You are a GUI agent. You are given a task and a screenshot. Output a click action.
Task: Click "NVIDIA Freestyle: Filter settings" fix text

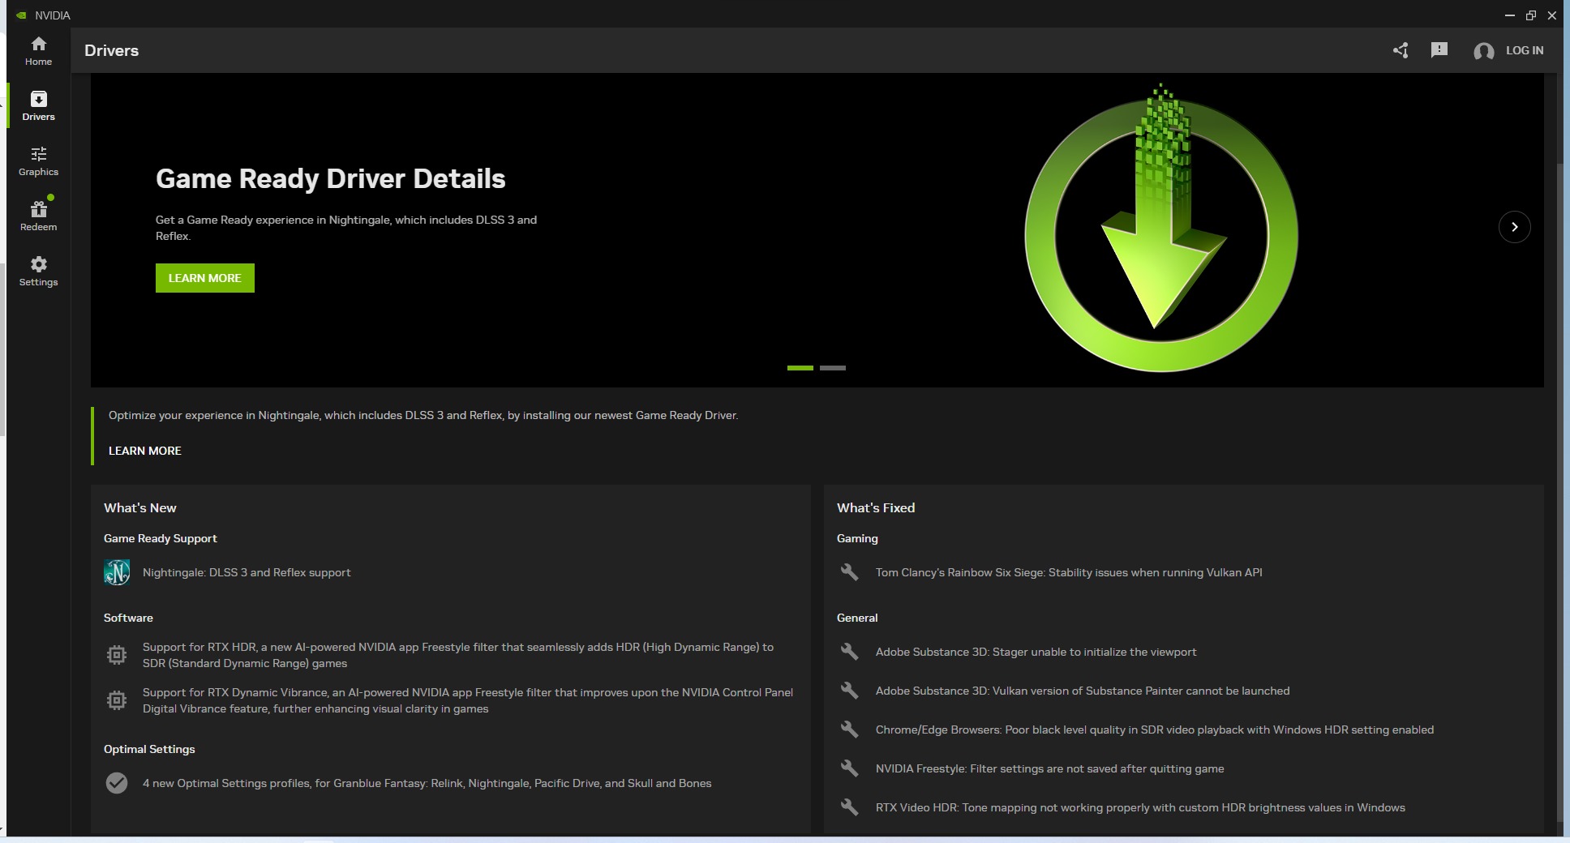click(x=1050, y=768)
